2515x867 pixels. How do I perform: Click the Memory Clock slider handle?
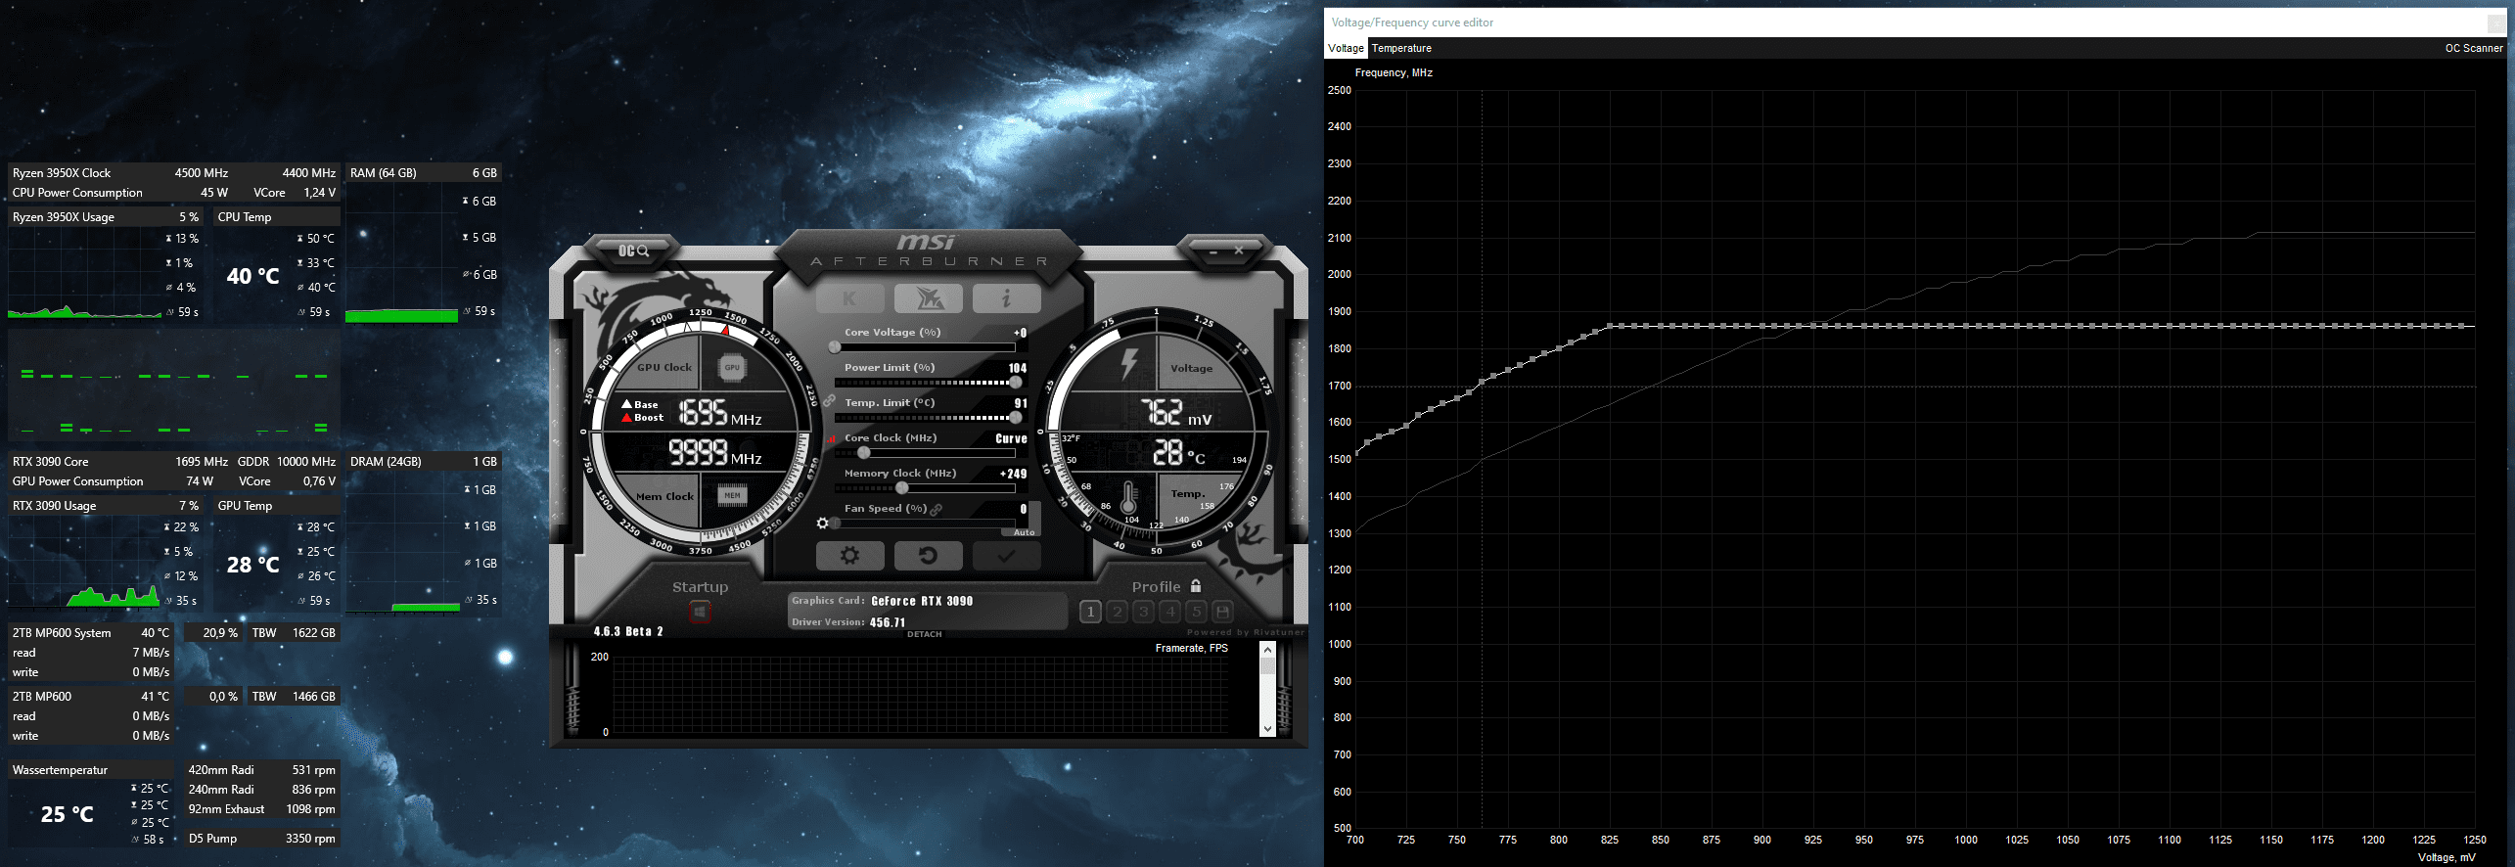coord(902,487)
